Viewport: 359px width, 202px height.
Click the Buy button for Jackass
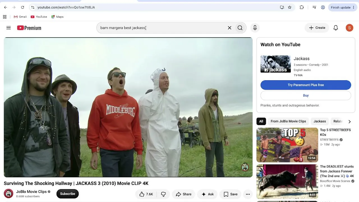click(306, 95)
